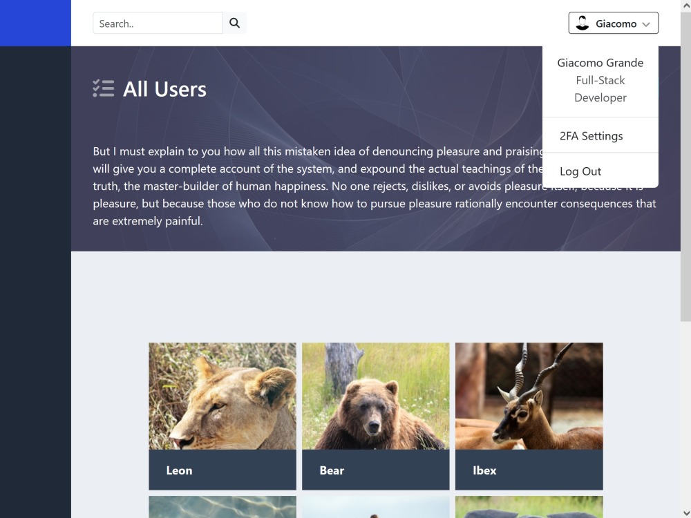Click the Ibex card label
Image resolution: width=691 pixels, height=518 pixels.
coord(485,470)
